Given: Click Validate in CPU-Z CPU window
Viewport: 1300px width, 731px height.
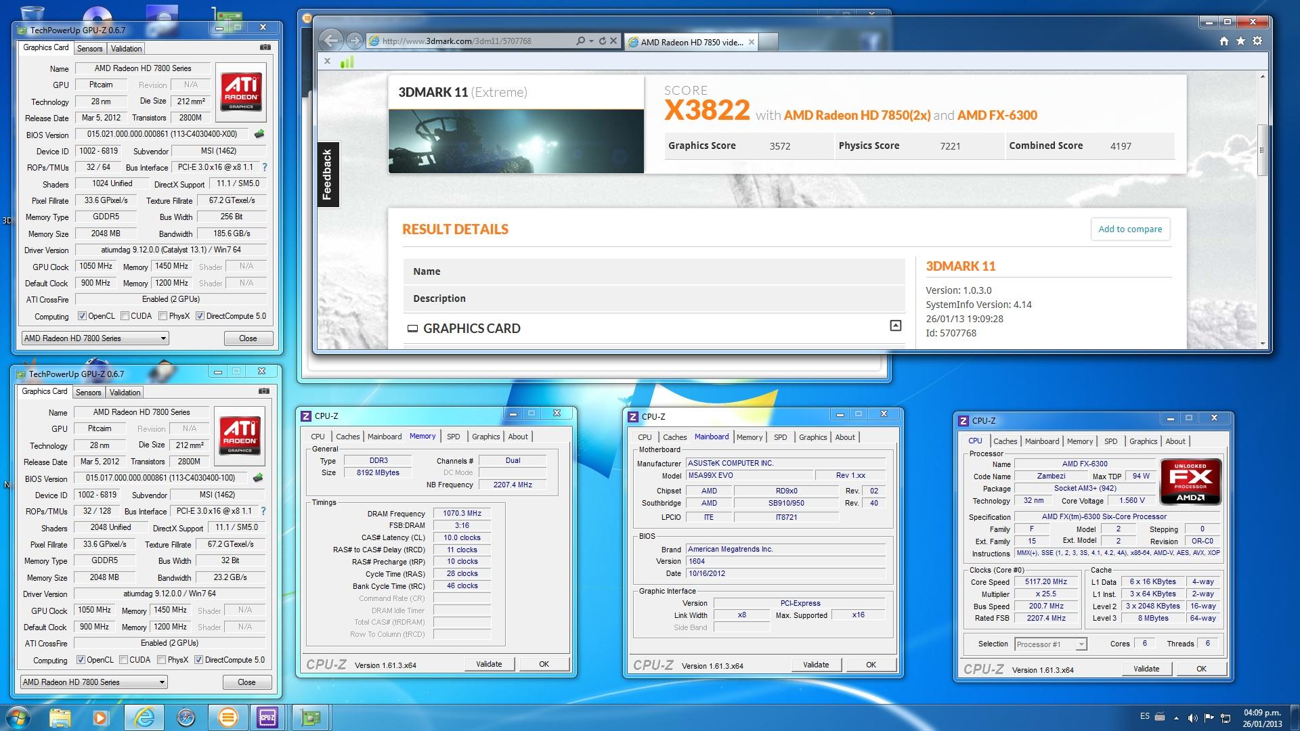Looking at the screenshot, I should [1146, 669].
